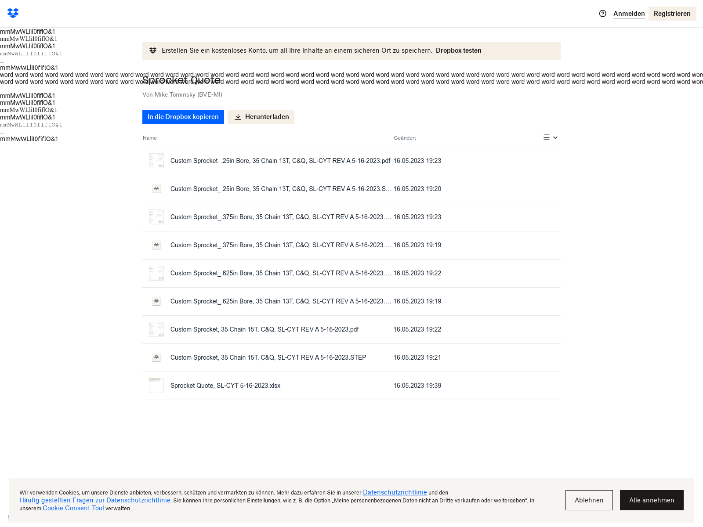Open thumbnail of 15T sprocket pdf

click(156, 329)
